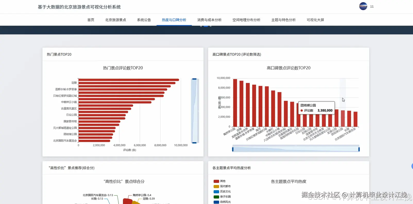
Task: Click the 热门景点TOP20 card header
Action: point(123,54)
